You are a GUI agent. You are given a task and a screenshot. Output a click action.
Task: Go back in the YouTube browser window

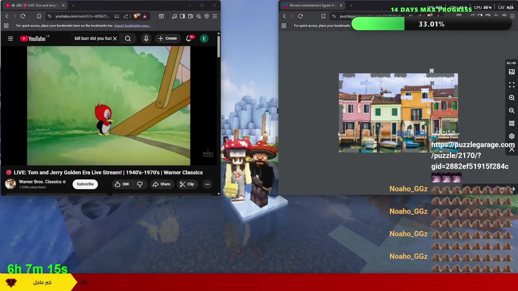[x=6, y=16]
